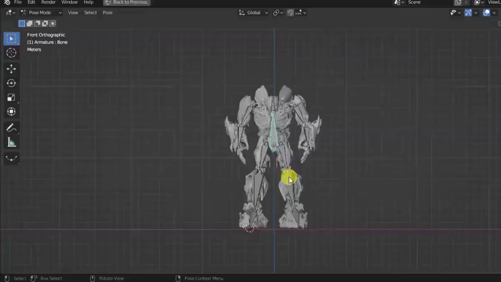501x282 pixels.
Task: Select the Move tool
Action: click(x=11, y=69)
